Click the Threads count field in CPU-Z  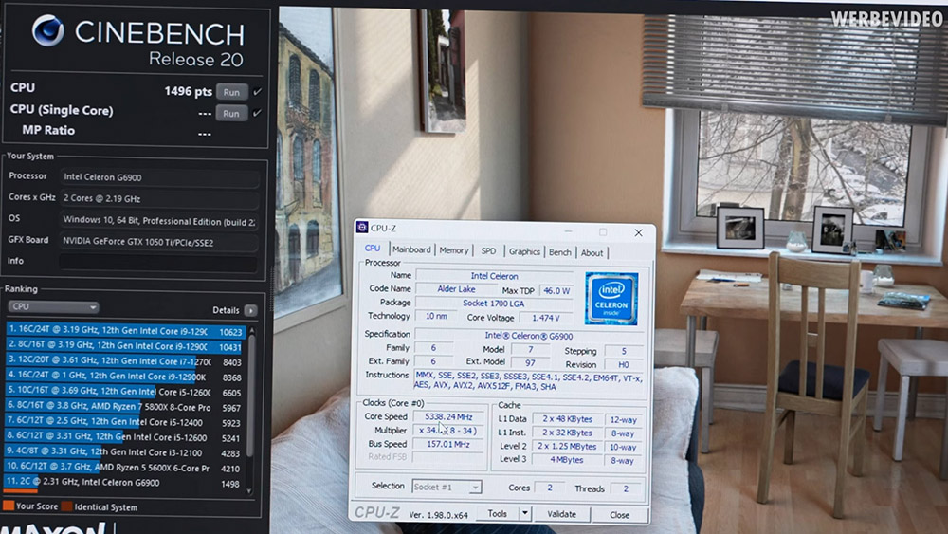pyautogui.click(x=627, y=488)
